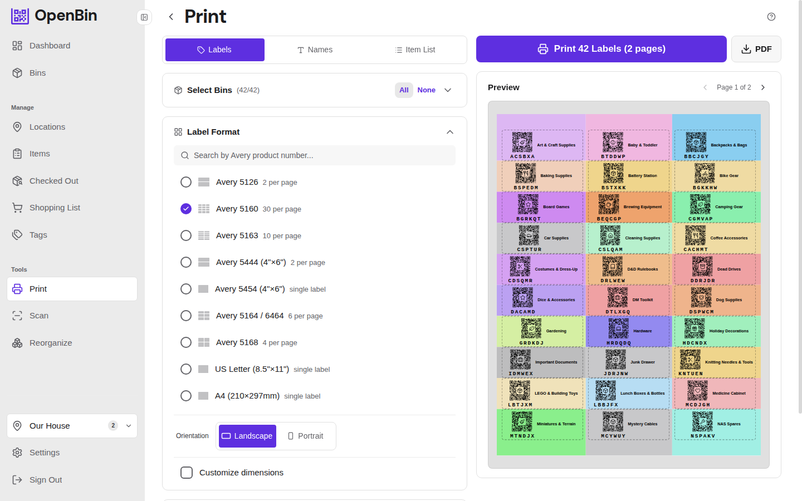Download labels as PDF
This screenshot has width=802, height=501.
[756, 49]
